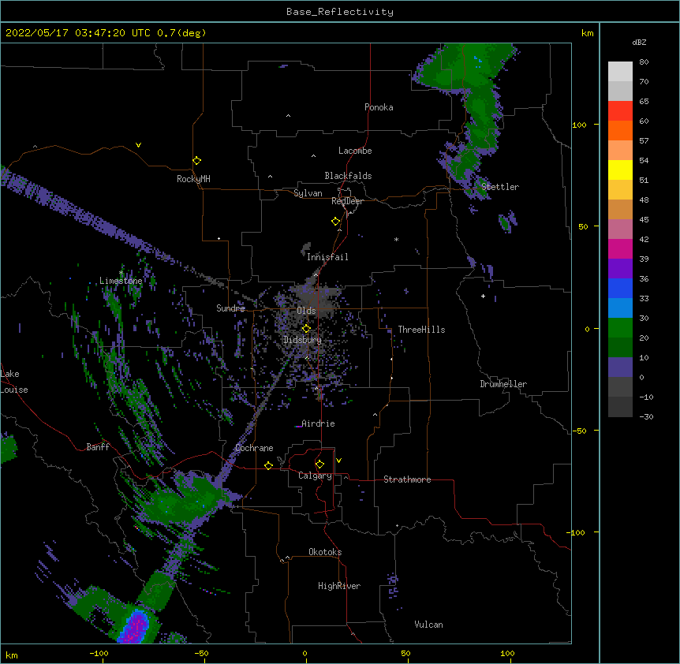
Task: Click the Calgary city label
Action: click(315, 476)
